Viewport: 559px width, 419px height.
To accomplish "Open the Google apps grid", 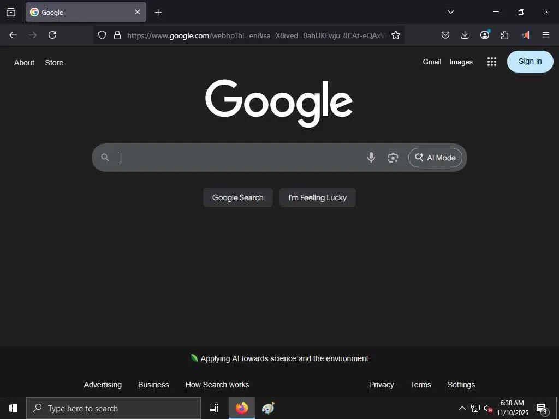I will pyautogui.click(x=492, y=62).
